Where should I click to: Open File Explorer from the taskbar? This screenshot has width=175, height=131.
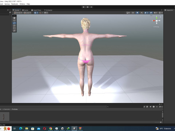(x=27, y=128)
